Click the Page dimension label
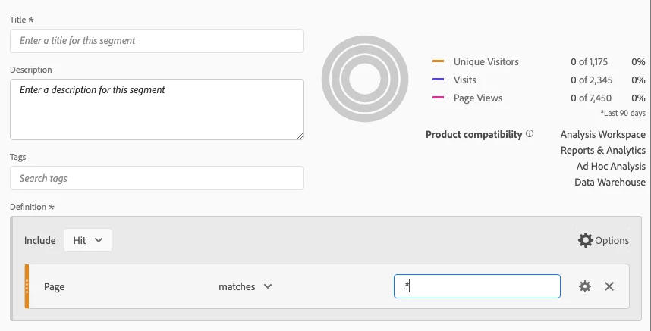 coord(55,287)
